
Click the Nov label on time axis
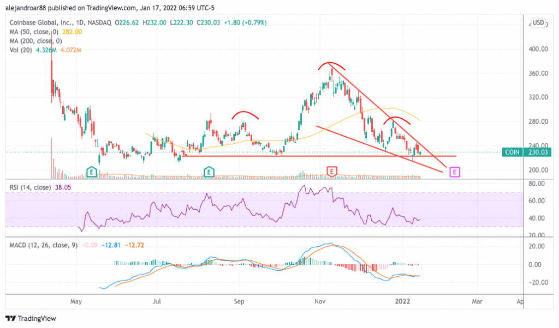[x=320, y=301]
